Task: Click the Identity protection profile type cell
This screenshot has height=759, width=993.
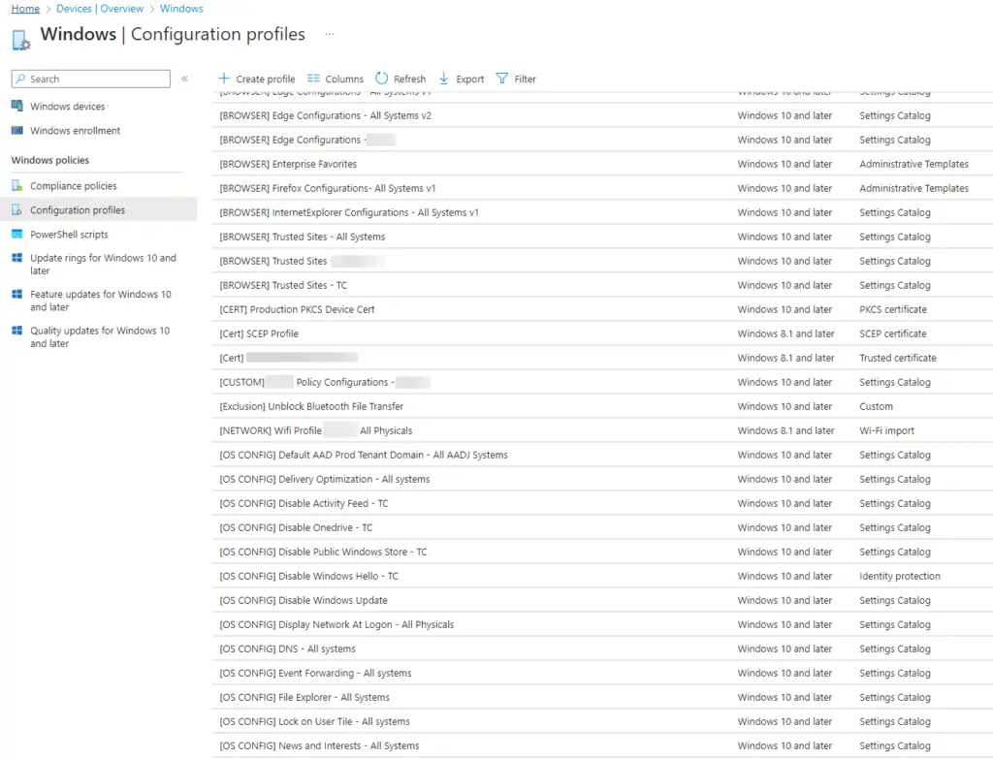Action: [900, 576]
